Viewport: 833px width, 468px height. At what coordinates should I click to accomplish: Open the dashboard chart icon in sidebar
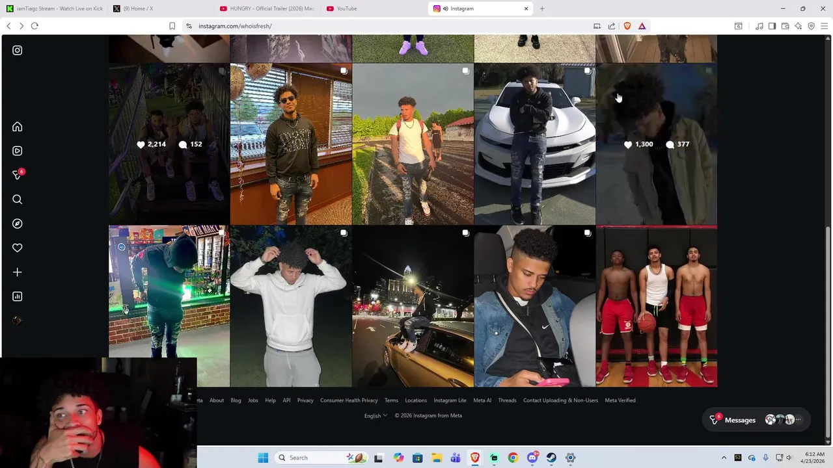point(18,296)
